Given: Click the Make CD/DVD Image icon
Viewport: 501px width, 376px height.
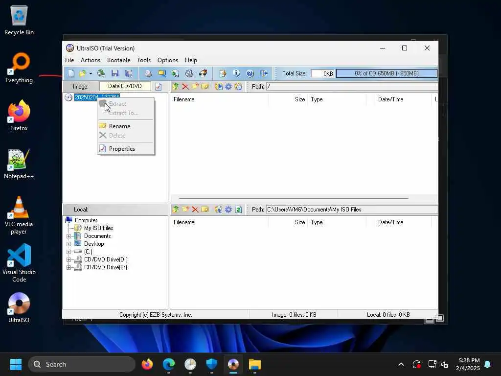Looking at the screenshot, I should click(148, 73).
